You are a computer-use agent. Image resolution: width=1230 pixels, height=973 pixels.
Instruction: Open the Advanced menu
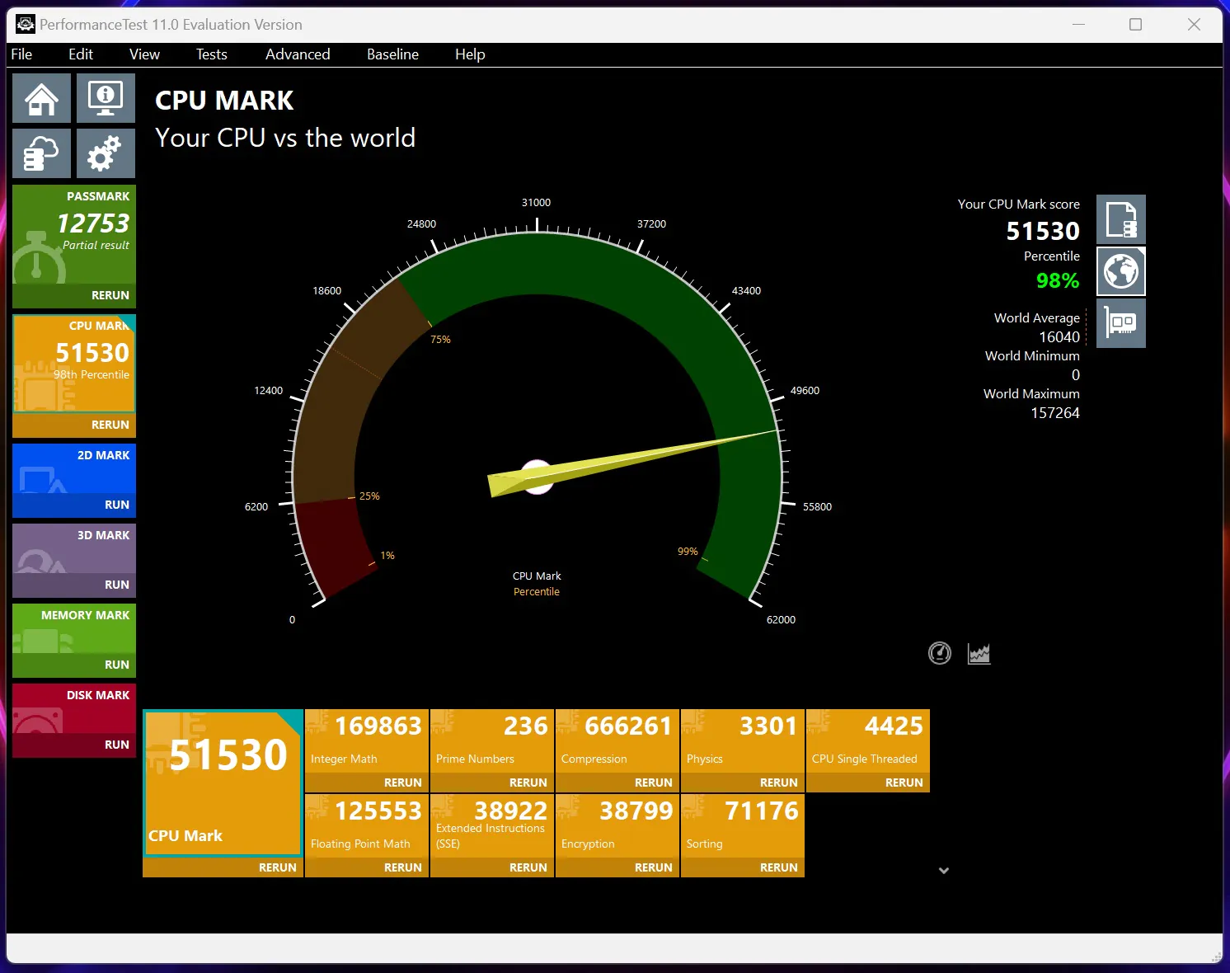pos(298,54)
